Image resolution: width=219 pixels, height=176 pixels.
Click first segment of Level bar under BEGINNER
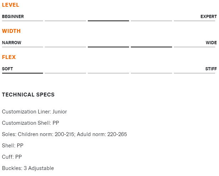pyautogui.click(x=23, y=21)
